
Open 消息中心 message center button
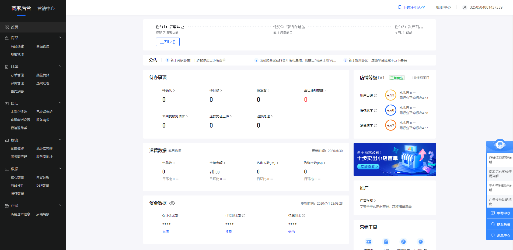click(500, 235)
